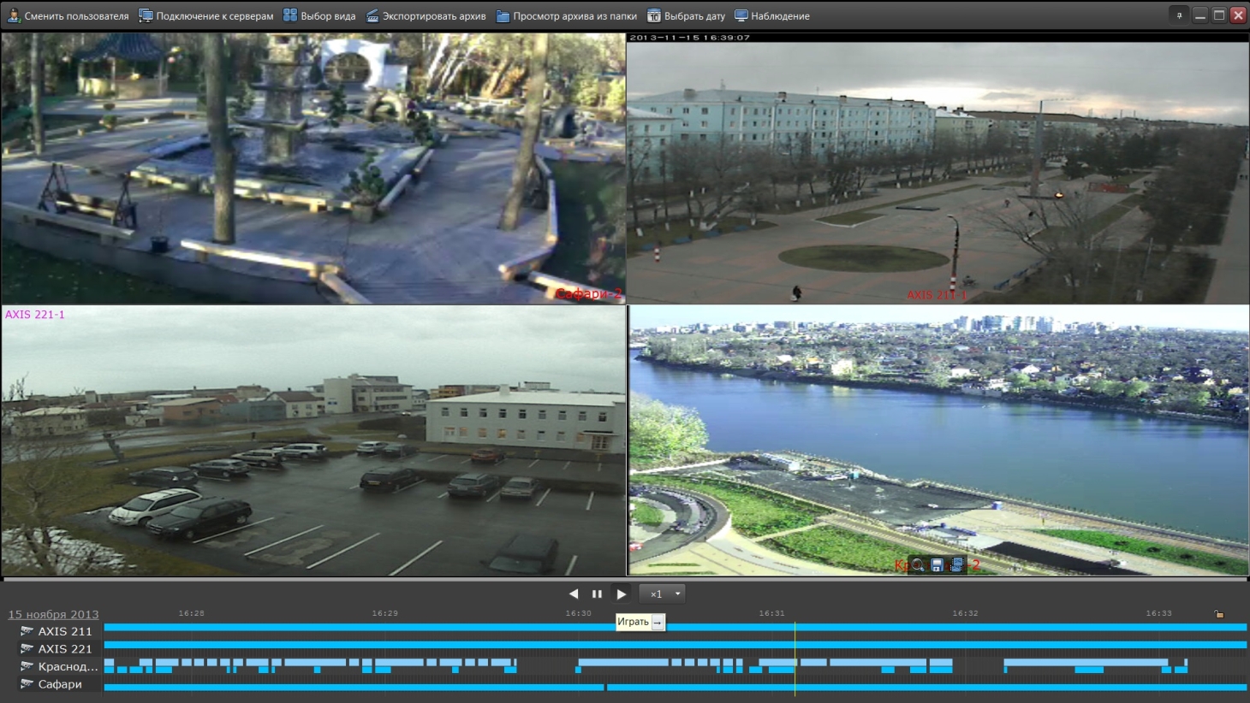This screenshot has width=1250, height=703.
Task: Open the Выбор вида view selector
Action: coord(319,16)
